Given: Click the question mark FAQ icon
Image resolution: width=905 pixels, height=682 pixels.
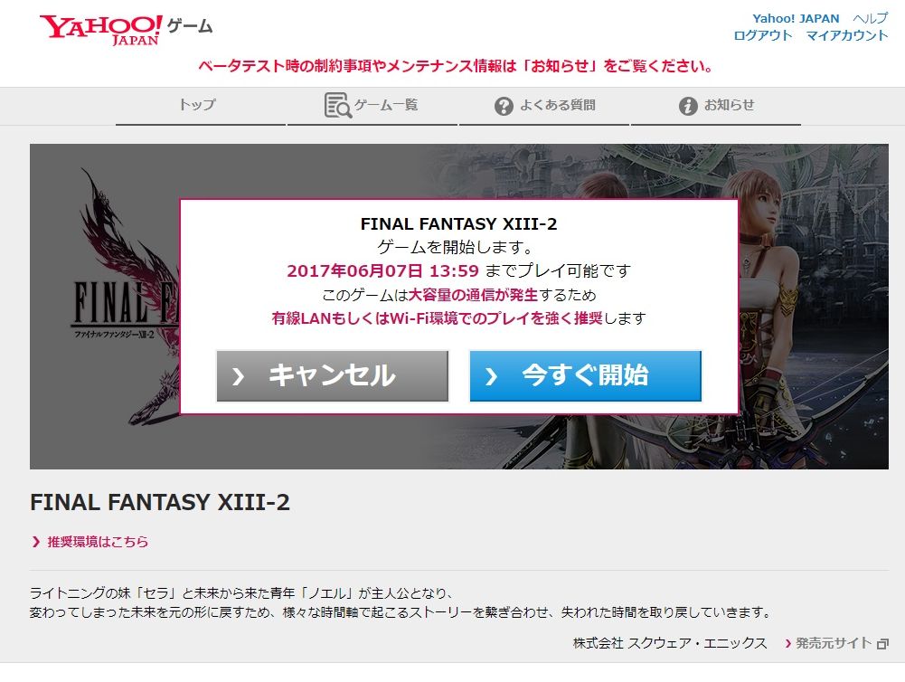Looking at the screenshot, I should (504, 106).
